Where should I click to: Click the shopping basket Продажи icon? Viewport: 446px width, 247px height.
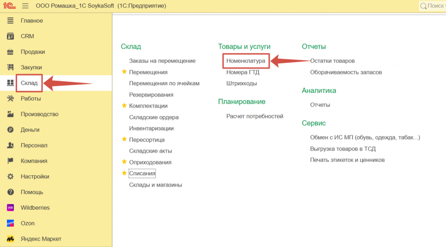(10, 52)
